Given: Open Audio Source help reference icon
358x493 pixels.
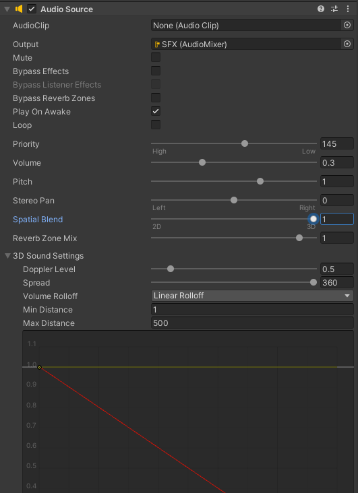Looking at the screenshot, I should coord(320,9).
